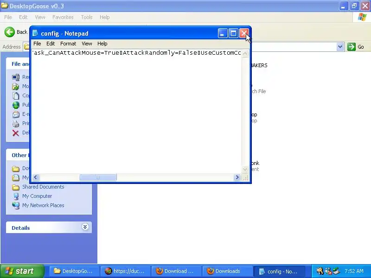Click the E-mail envelope icon

(16, 114)
